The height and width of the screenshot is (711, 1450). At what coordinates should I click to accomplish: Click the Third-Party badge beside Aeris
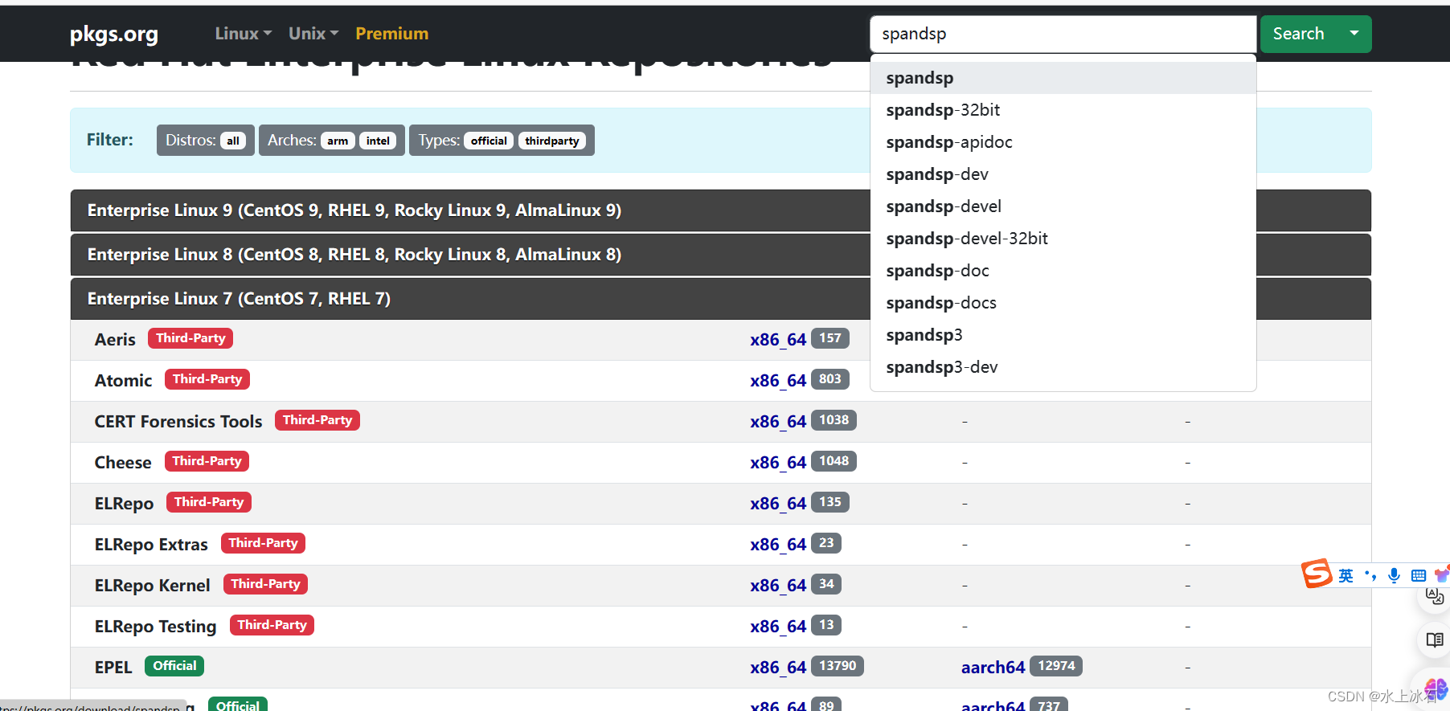pyautogui.click(x=190, y=338)
